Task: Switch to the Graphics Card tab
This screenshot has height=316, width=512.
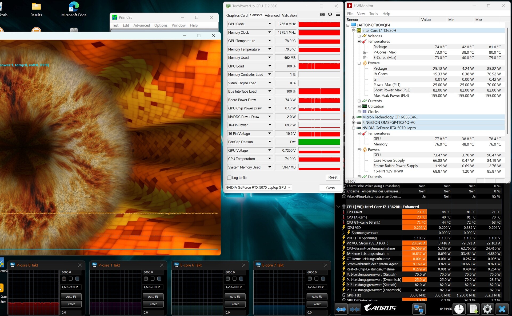Action: (x=237, y=15)
